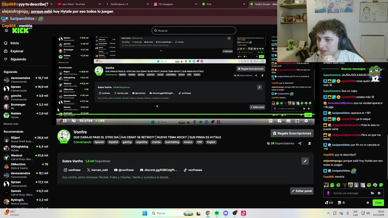Select the Spanish tag
This screenshot has width=388, height=218.
click(99, 142)
